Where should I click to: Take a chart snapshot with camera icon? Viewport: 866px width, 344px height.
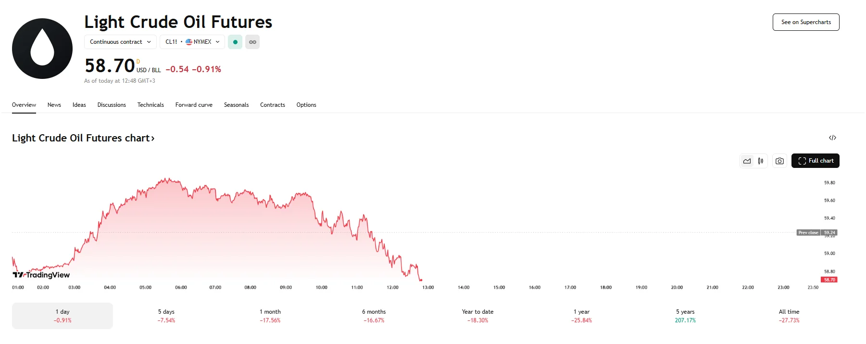coord(779,161)
